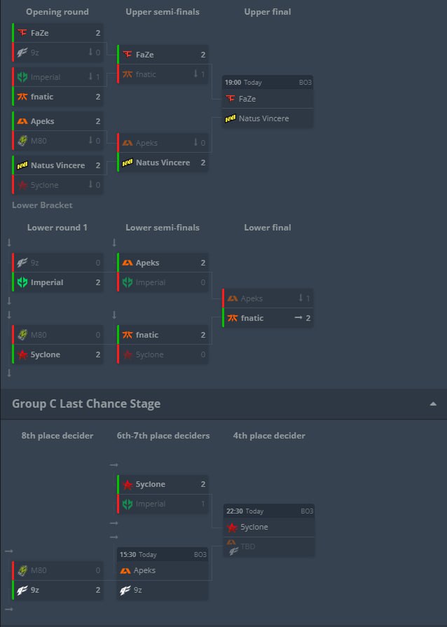Viewport: 447px width, 627px height.
Task: Open the 22:30 Today 4th place decider match
Action: 269,530
